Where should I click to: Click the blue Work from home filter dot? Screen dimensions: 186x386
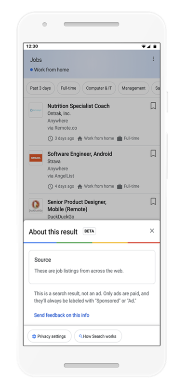click(x=31, y=69)
